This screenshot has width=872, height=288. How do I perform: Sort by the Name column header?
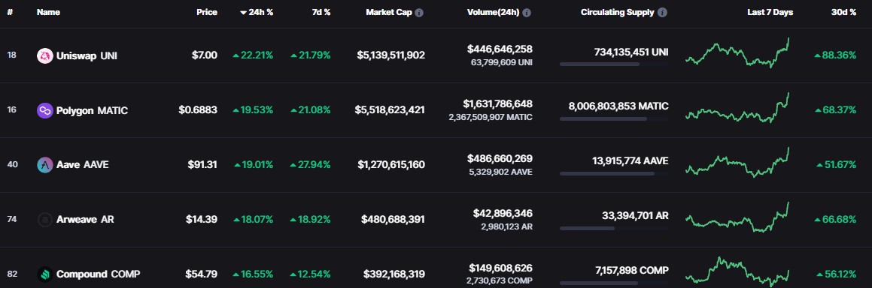coord(48,12)
